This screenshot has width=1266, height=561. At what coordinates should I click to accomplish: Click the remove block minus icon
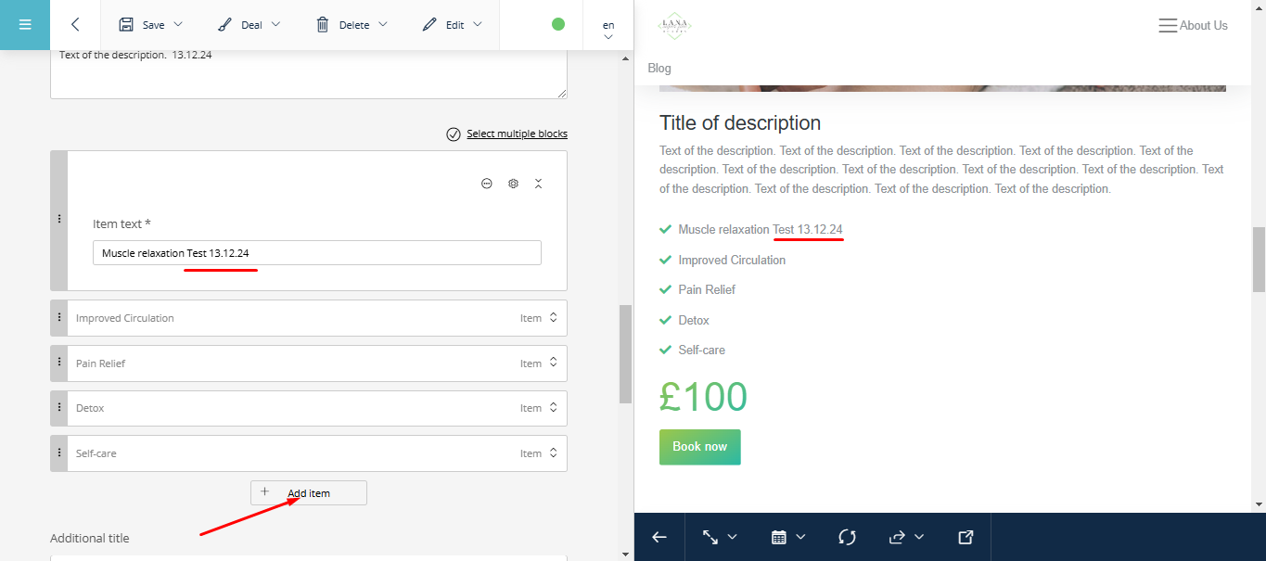click(x=487, y=184)
